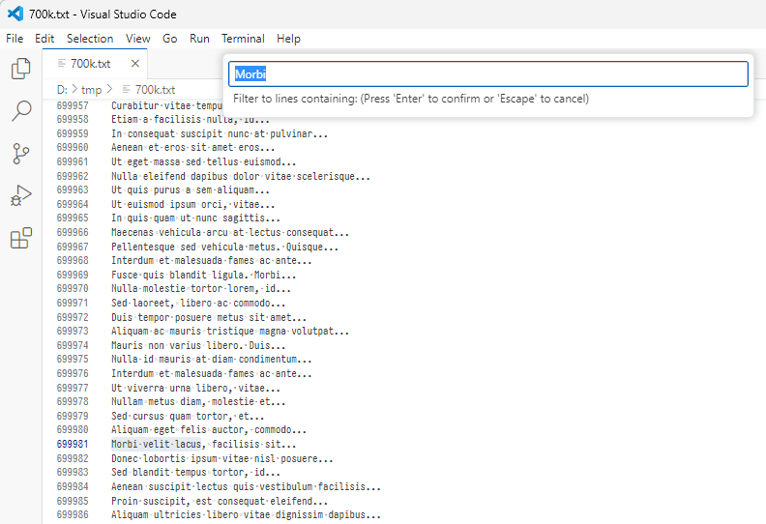Open the Edit menu
Image resolution: width=766 pixels, height=524 pixels.
tap(44, 39)
